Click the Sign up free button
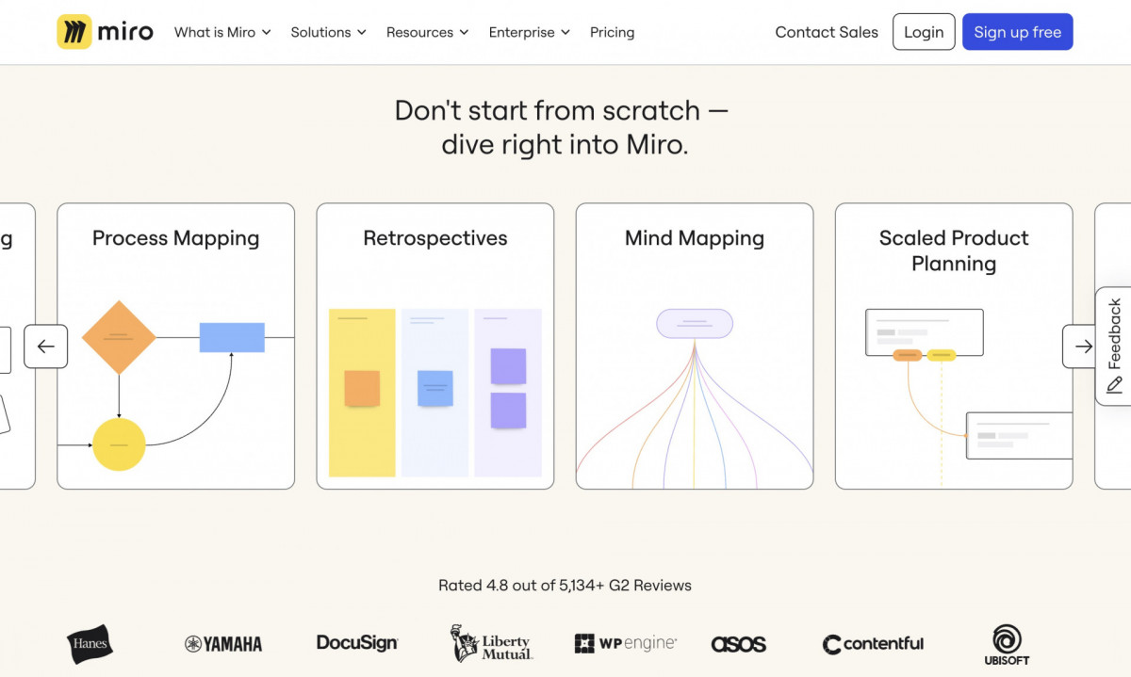Image resolution: width=1131 pixels, height=677 pixels. click(x=1018, y=31)
